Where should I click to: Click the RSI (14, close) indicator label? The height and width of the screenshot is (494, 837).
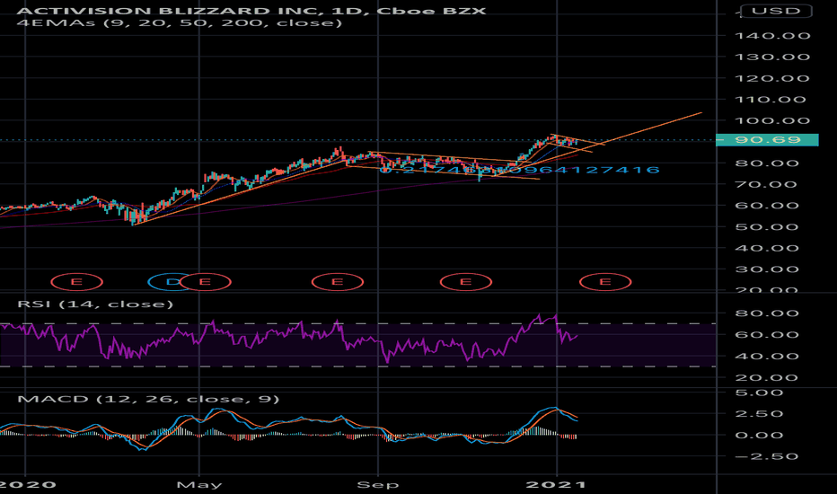tap(95, 304)
